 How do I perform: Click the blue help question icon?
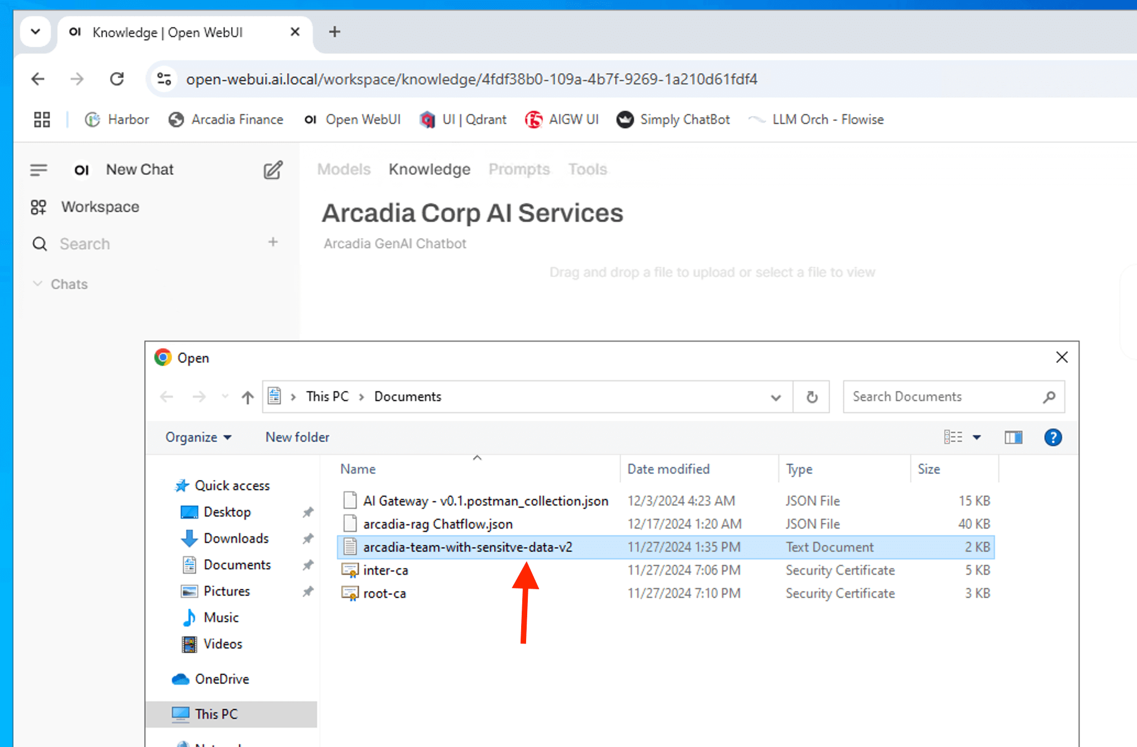coord(1053,437)
